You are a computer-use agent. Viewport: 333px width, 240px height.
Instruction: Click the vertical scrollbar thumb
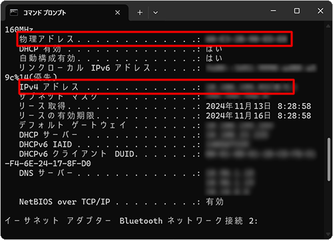tap(329, 160)
